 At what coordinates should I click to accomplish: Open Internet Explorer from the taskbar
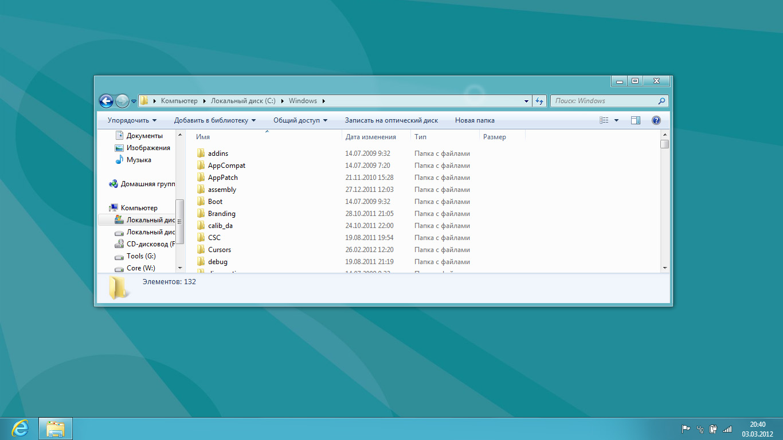click(21, 428)
